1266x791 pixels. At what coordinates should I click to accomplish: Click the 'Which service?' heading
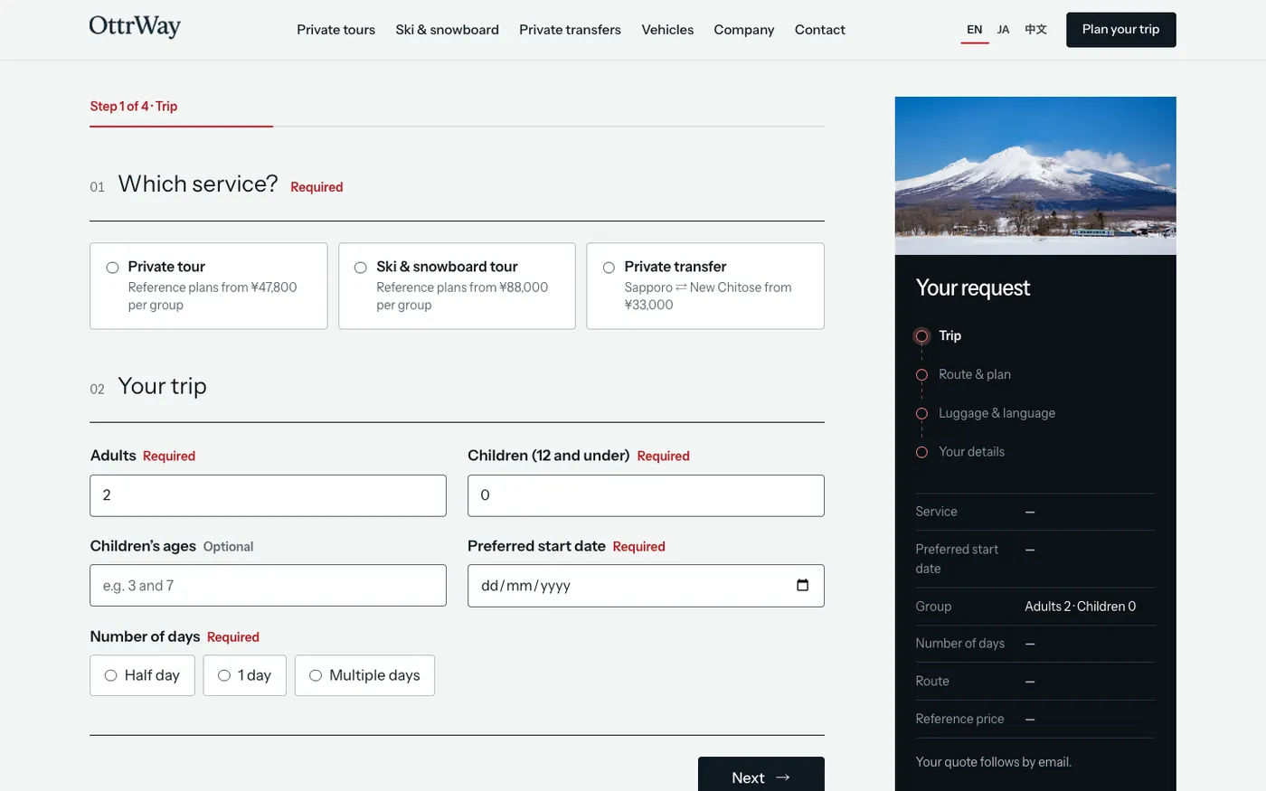pos(198,184)
